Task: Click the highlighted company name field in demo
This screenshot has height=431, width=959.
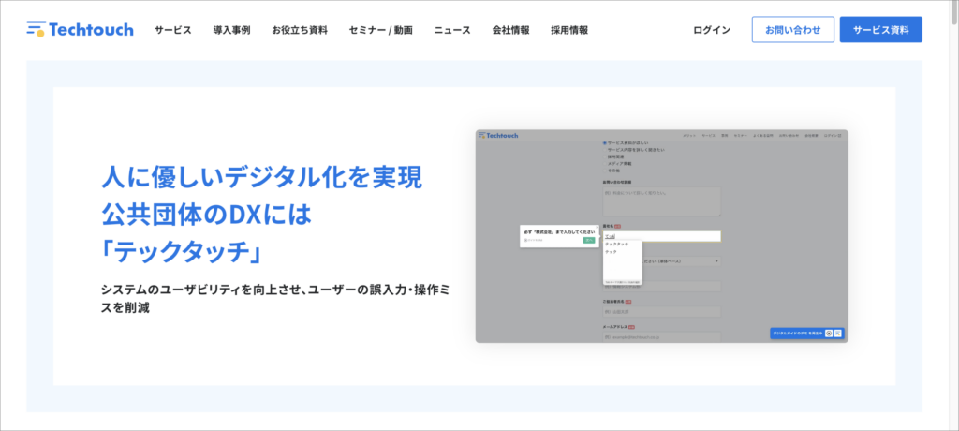Action: 662,236
